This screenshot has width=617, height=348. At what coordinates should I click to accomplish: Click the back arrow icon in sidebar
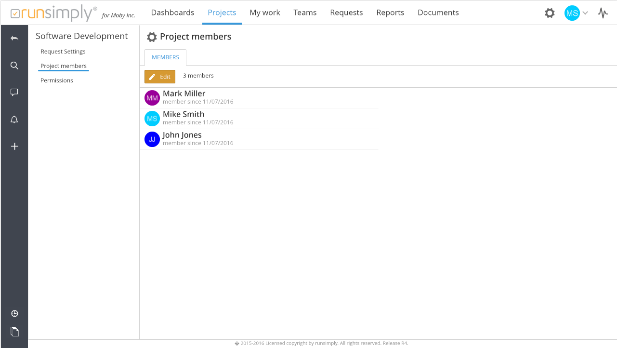click(x=14, y=39)
